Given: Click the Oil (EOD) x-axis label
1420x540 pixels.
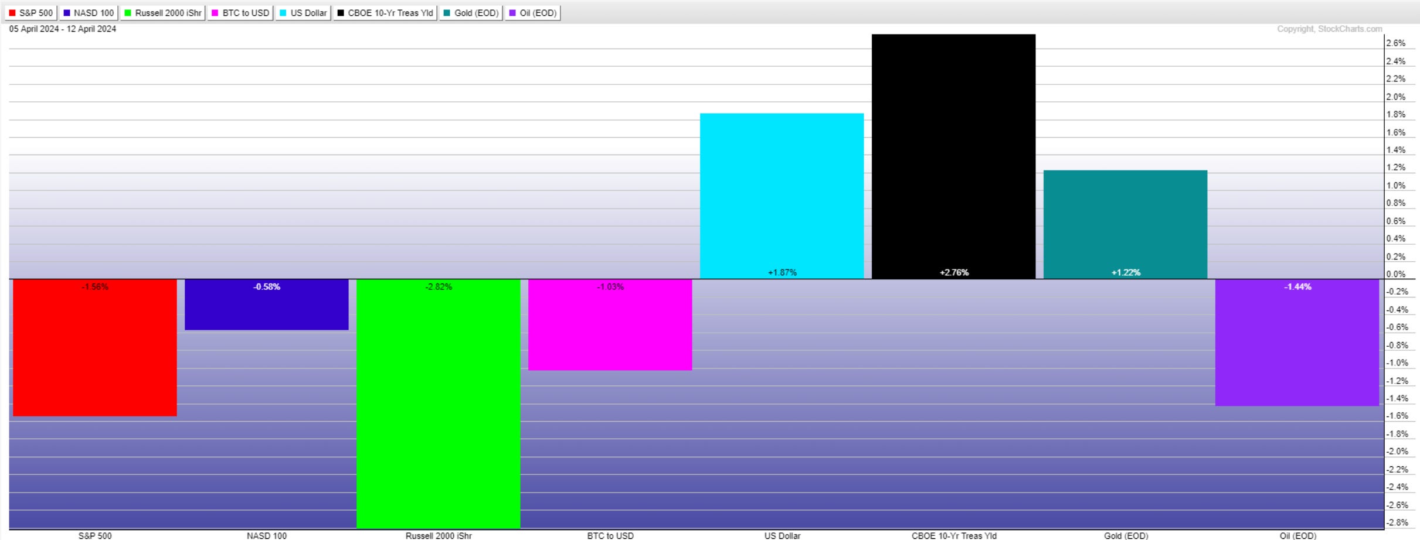Looking at the screenshot, I should click(1297, 535).
